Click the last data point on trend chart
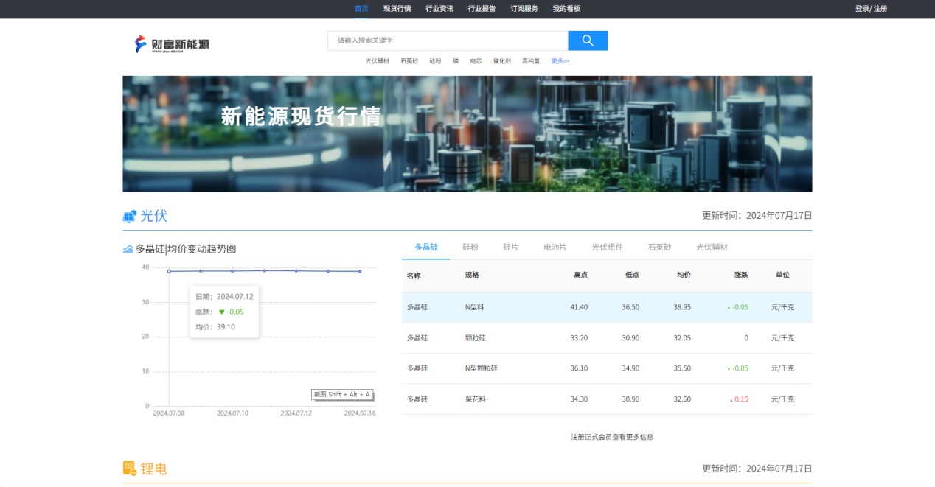 [x=360, y=271]
